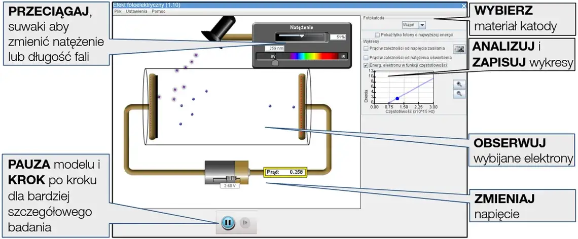
Task: Click the wavelength spectrum slider handle
Action: click(x=275, y=63)
